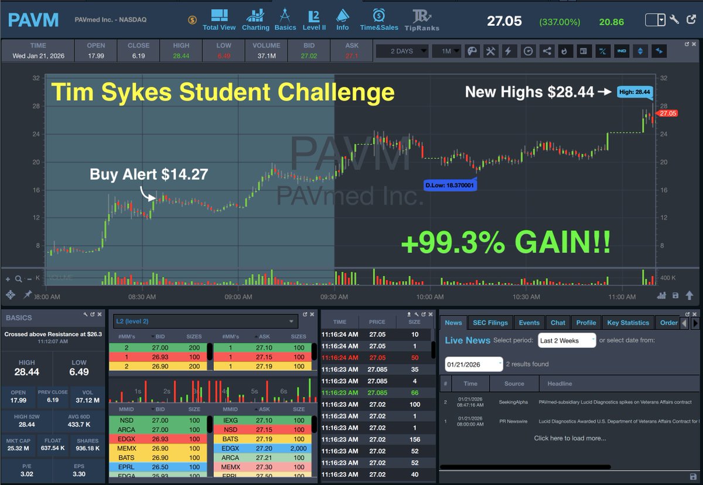Click the High: 28.44 chart marker
Viewport: 703px width, 485px height.
tap(634, 91)
